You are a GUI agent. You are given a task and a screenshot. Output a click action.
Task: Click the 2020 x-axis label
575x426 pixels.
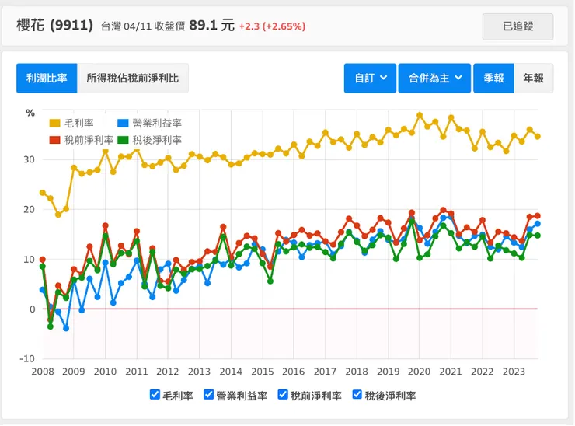[419, 372]
